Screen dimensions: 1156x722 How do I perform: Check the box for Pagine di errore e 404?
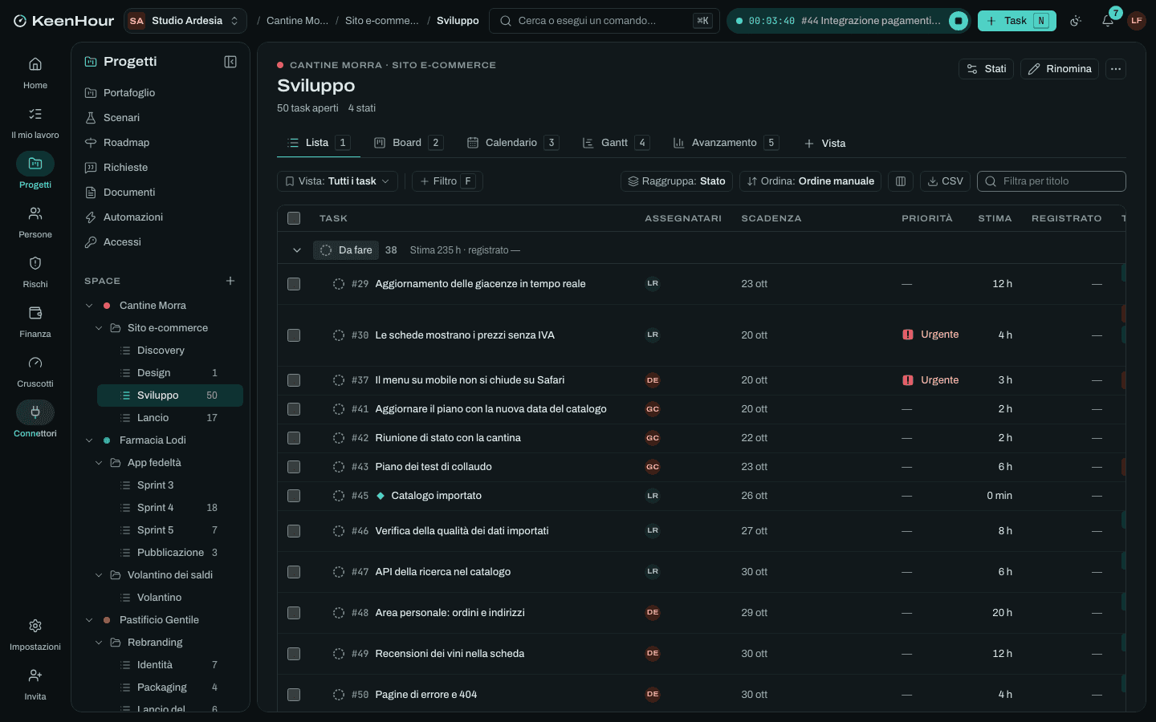pyautogui.click(x=294, y=695)
